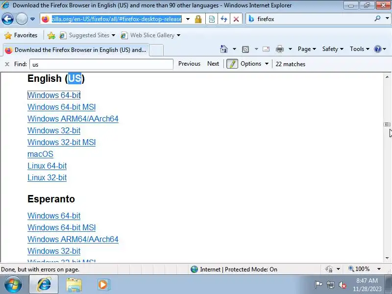Click the address bar URL field
Screen dimensions: 392x294
coord(117,19)
